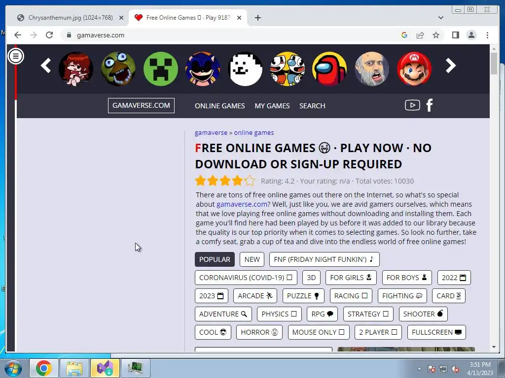Viewport: 505px width, 378px height.
Task: Filter by 2023 games
Action: [212, 296]
